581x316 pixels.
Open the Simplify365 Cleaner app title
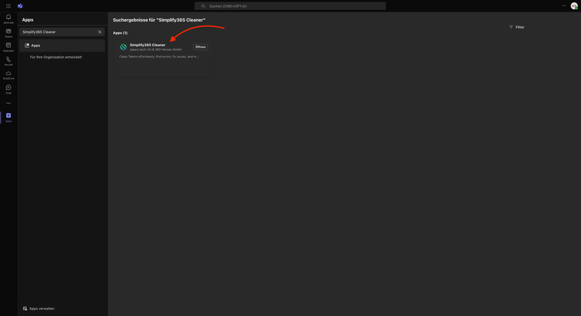pos(148,45)
